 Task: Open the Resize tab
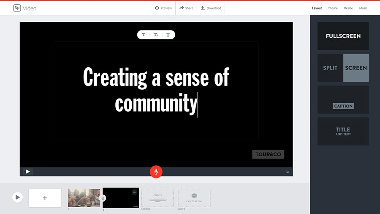point(348,8)
